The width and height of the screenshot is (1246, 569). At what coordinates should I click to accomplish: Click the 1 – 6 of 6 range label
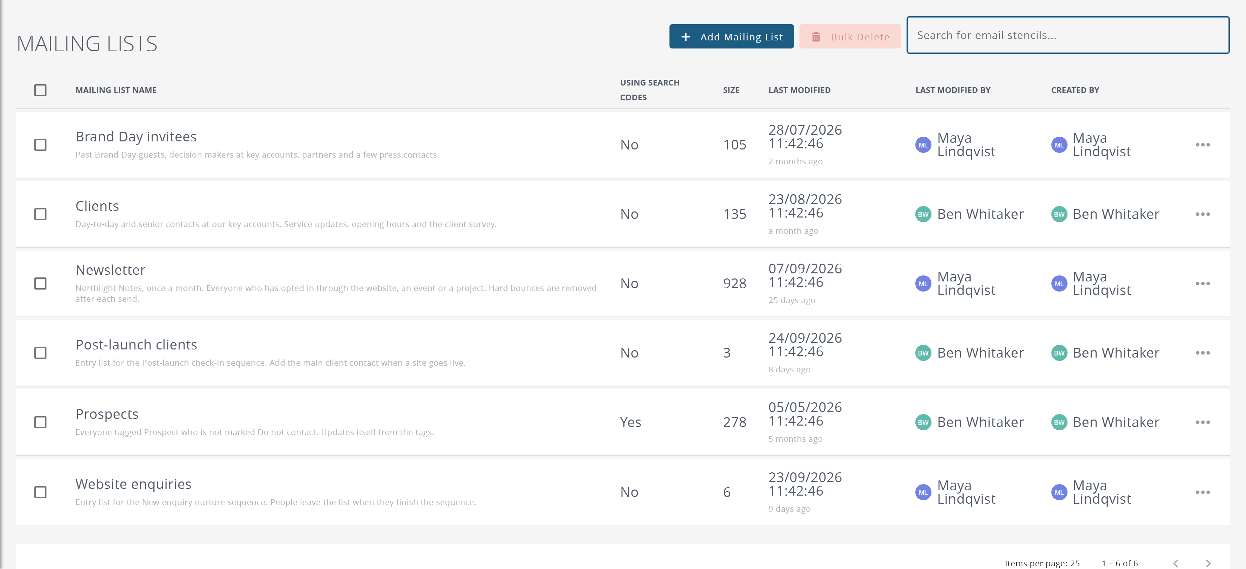[1119, 563]
